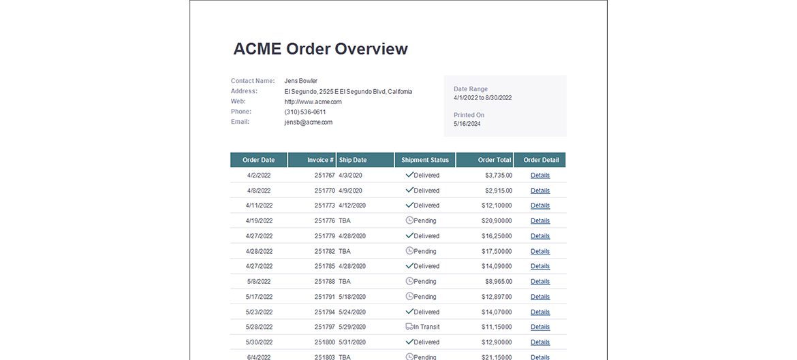Image resolution: width=797 pixels, height=360 pixels.
Task: Select Pending clock icon on invoice 251791 row
Action: (x=409, y=297)
